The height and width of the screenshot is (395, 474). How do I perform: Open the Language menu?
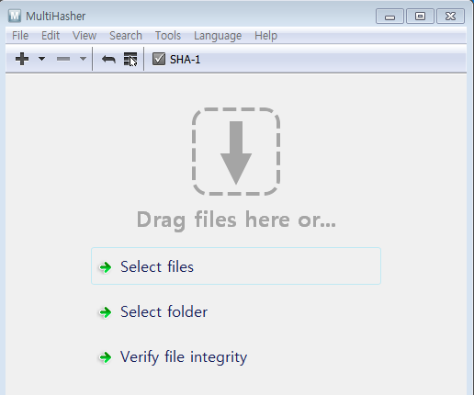218,36
